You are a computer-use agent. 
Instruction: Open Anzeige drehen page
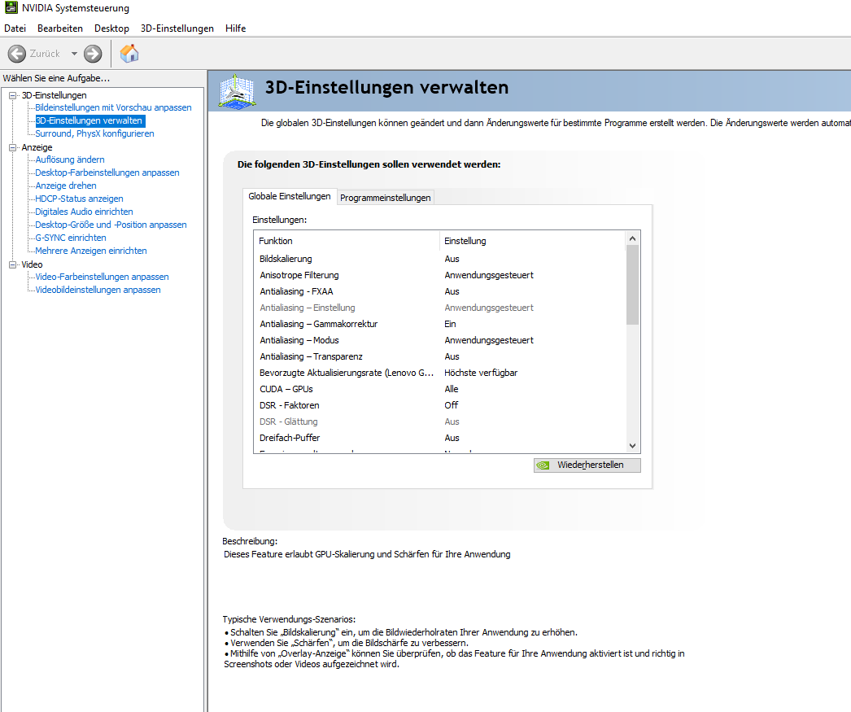(66, 186)
